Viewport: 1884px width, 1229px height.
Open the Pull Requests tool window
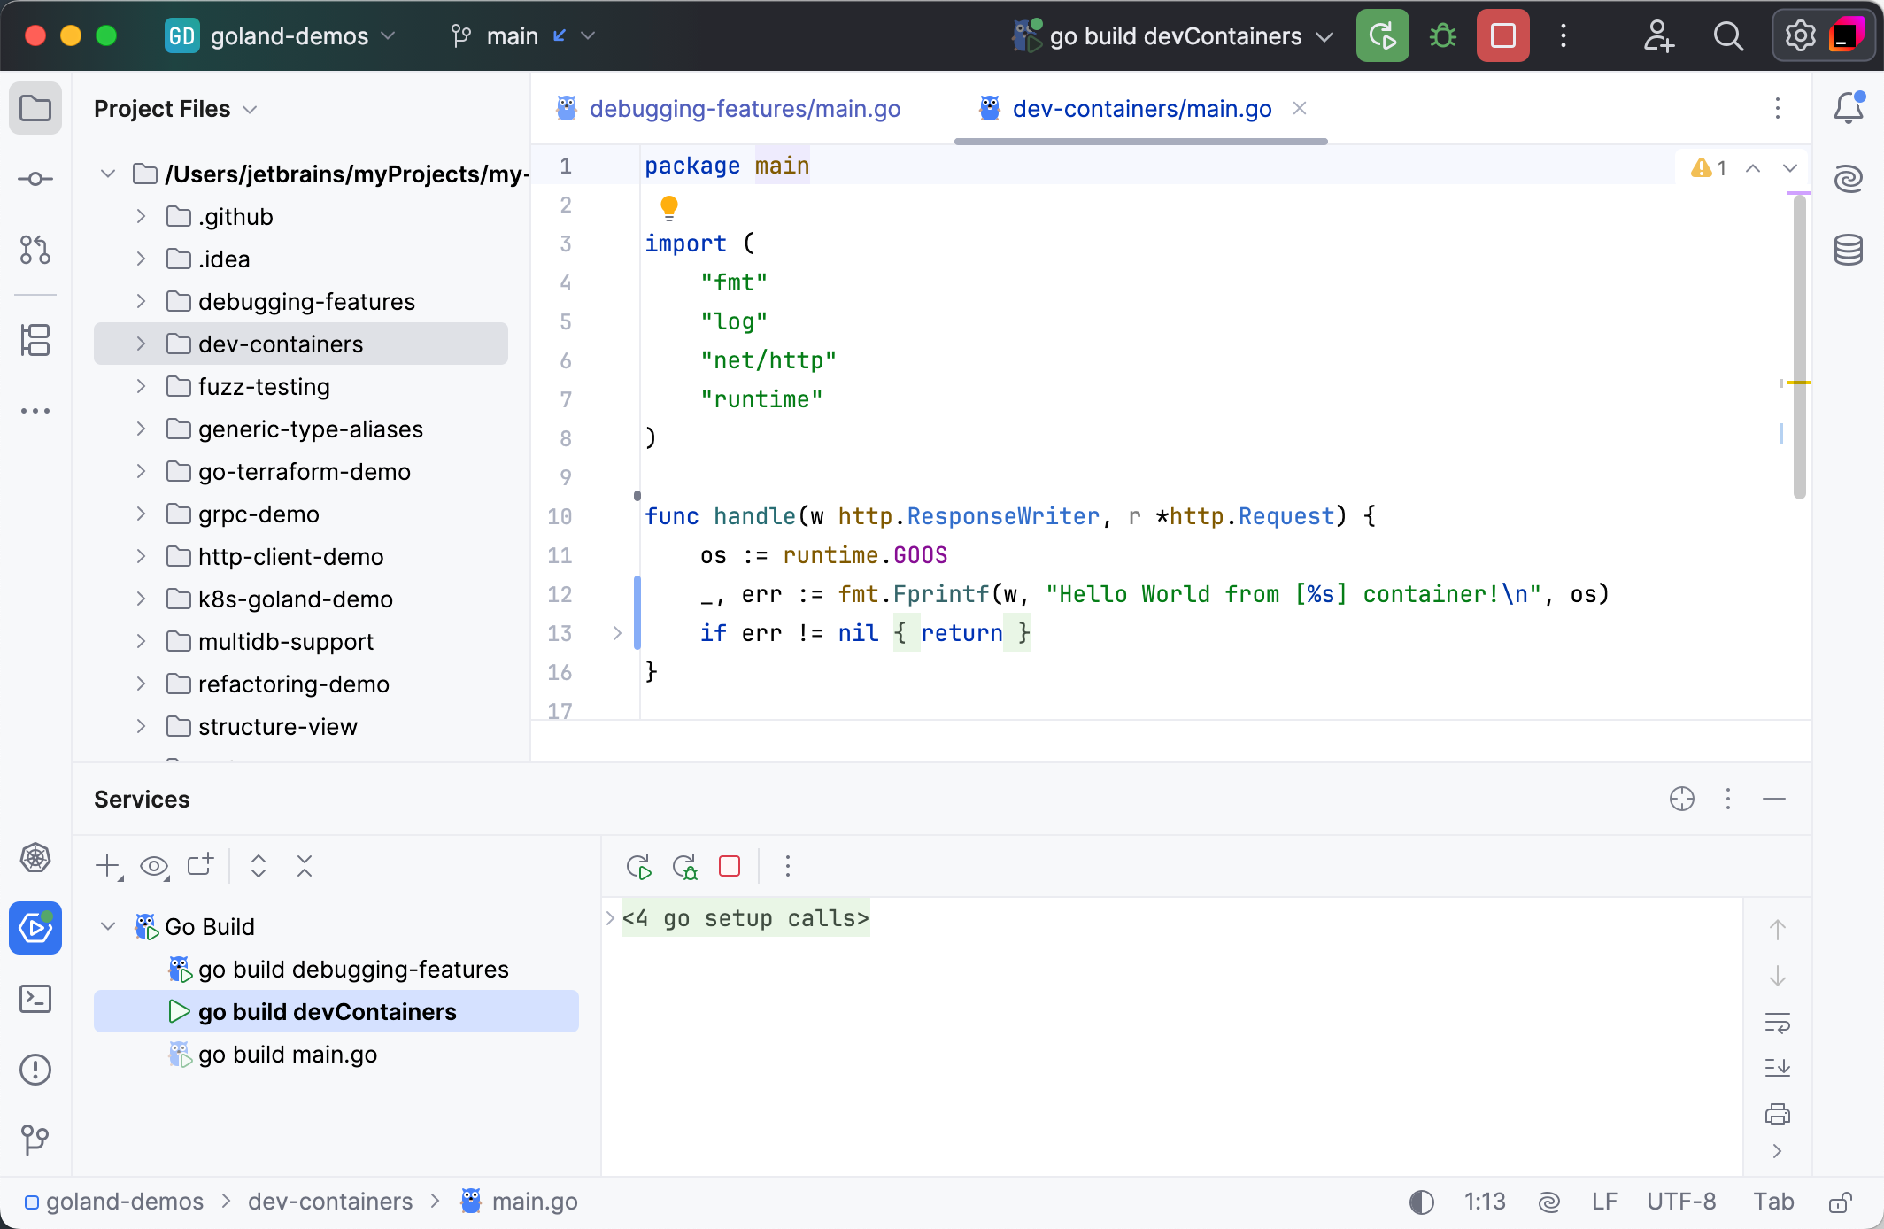pyautogui.click(x=35, y=251)
